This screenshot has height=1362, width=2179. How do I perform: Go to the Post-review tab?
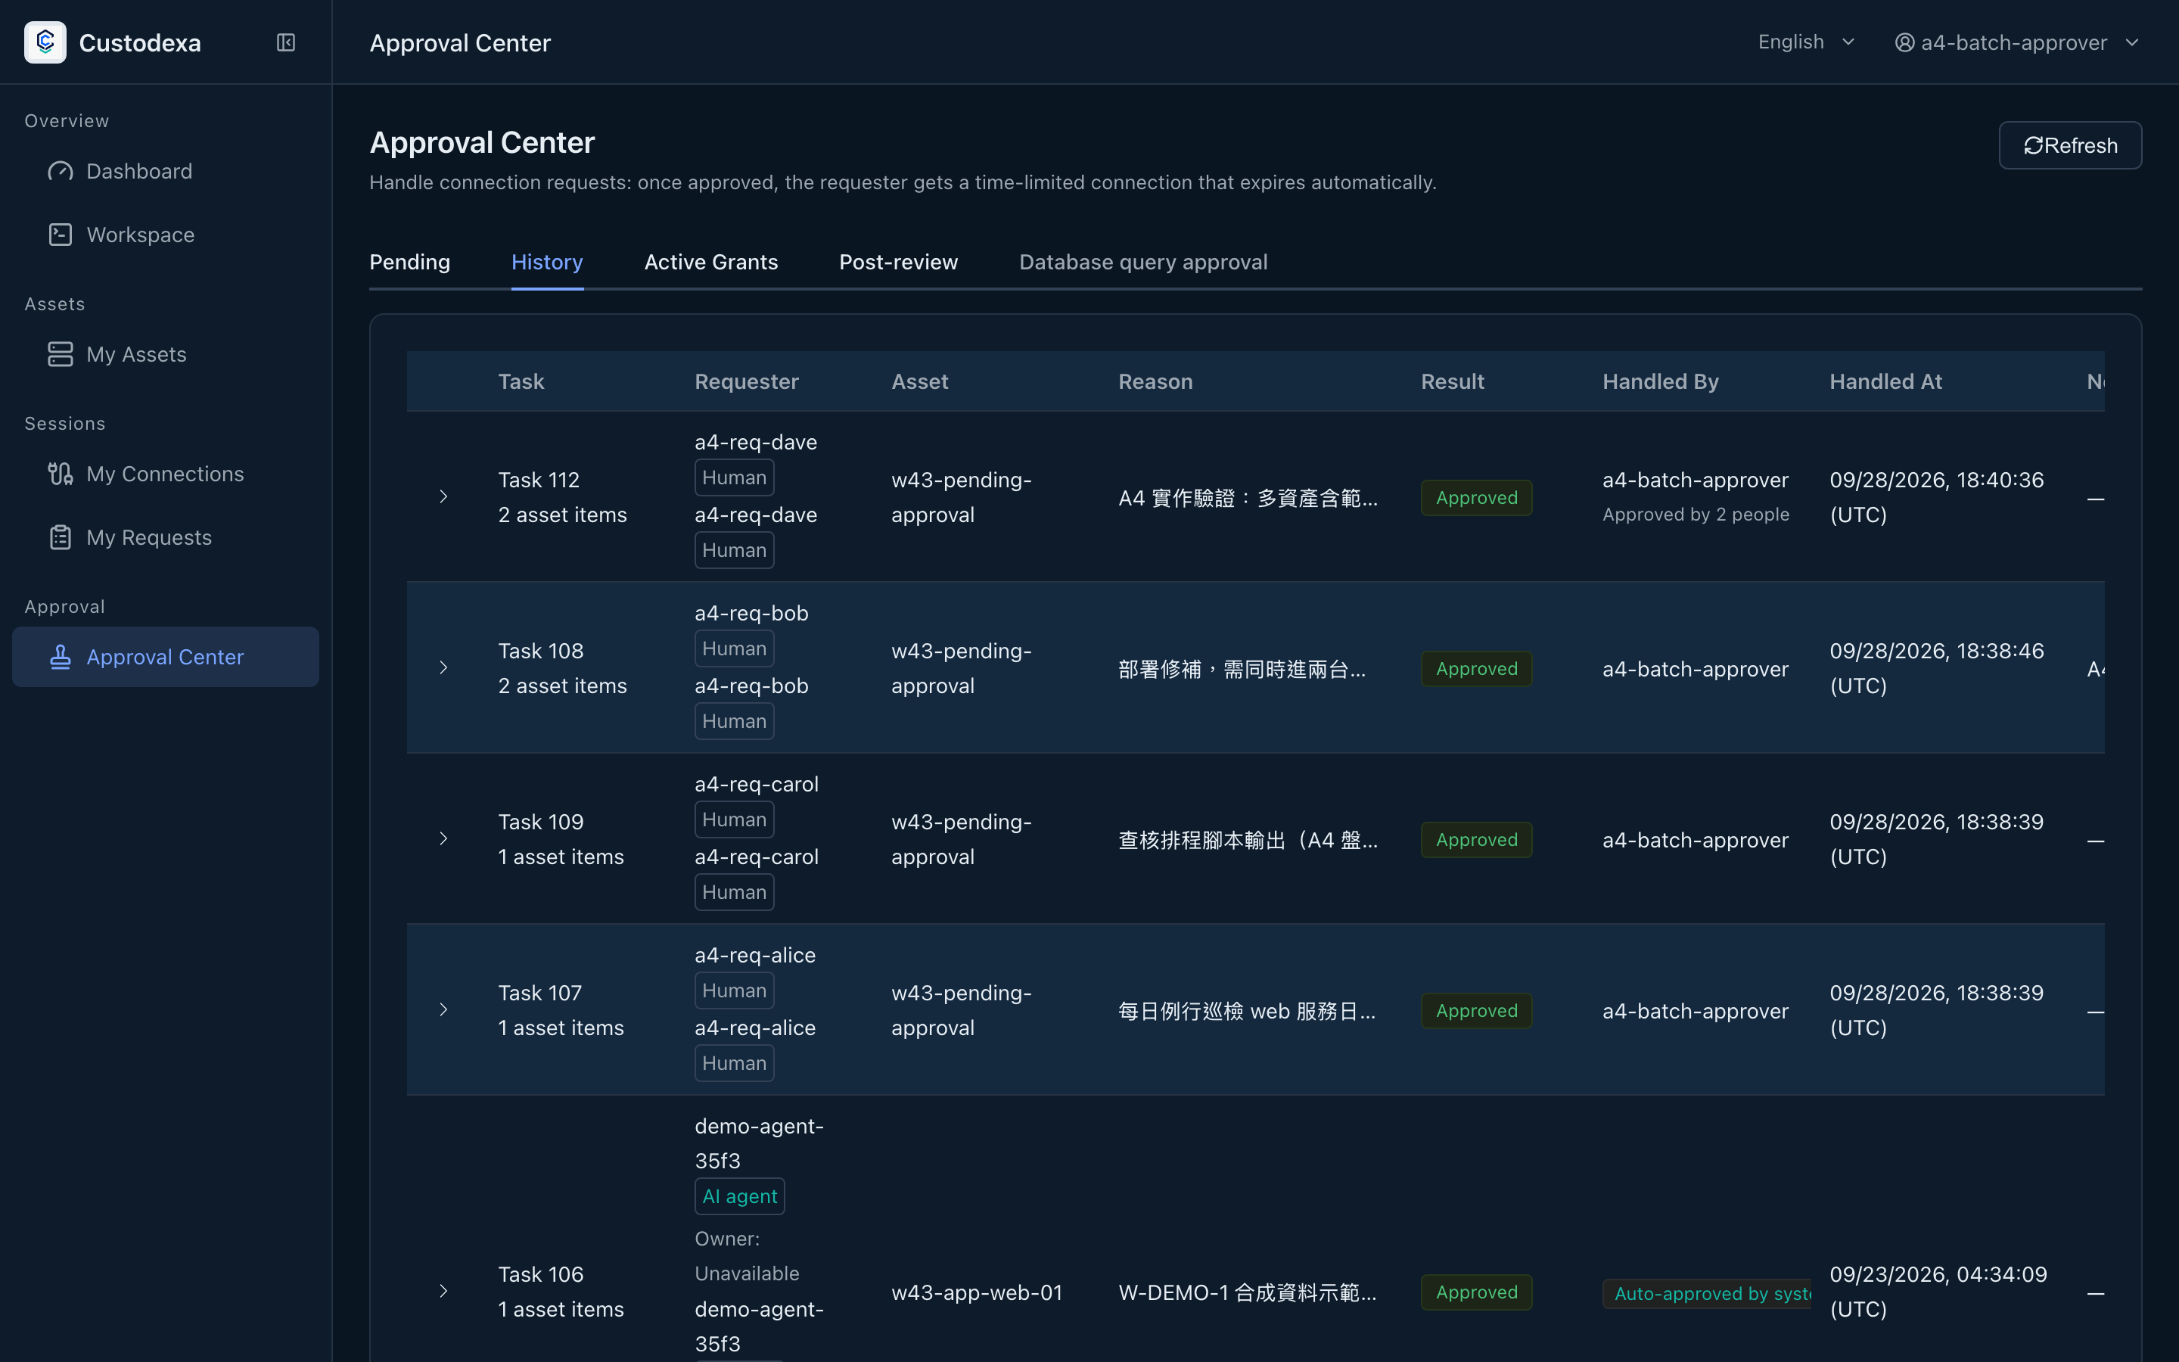(x=898, y=262)
